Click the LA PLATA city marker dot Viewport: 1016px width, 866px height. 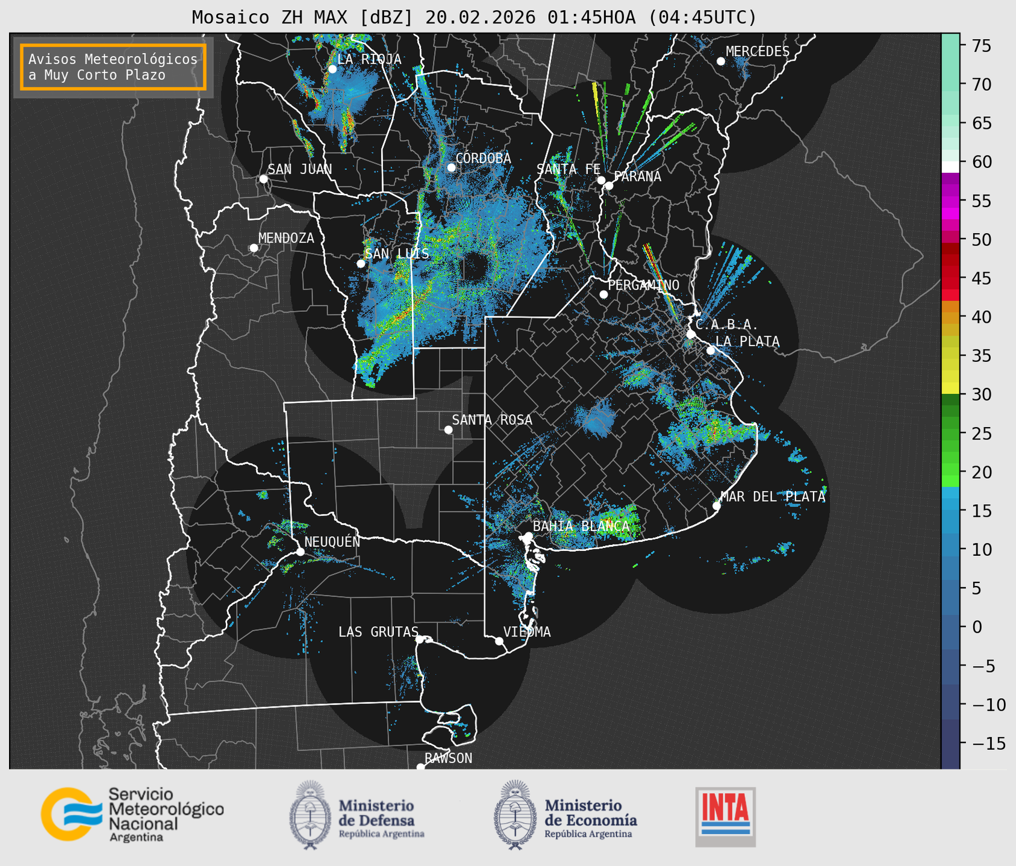(711, 350)
